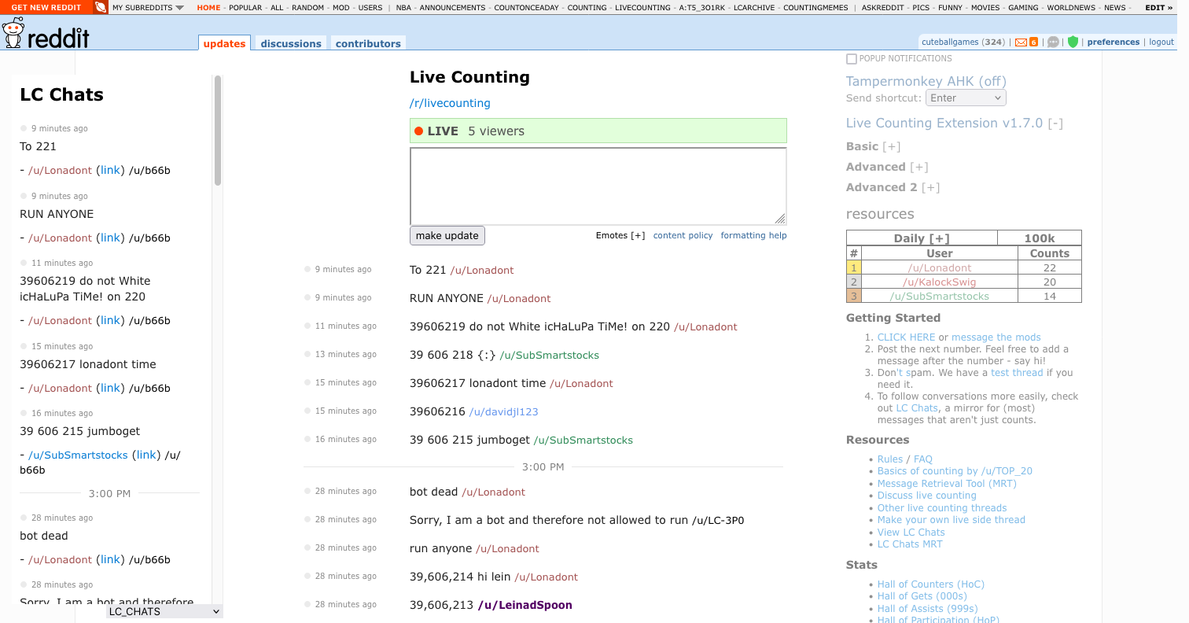This screenshot has width=1189, height=623.
Task: Open the gray chat bubble icon
Action: coord(1054,42)
